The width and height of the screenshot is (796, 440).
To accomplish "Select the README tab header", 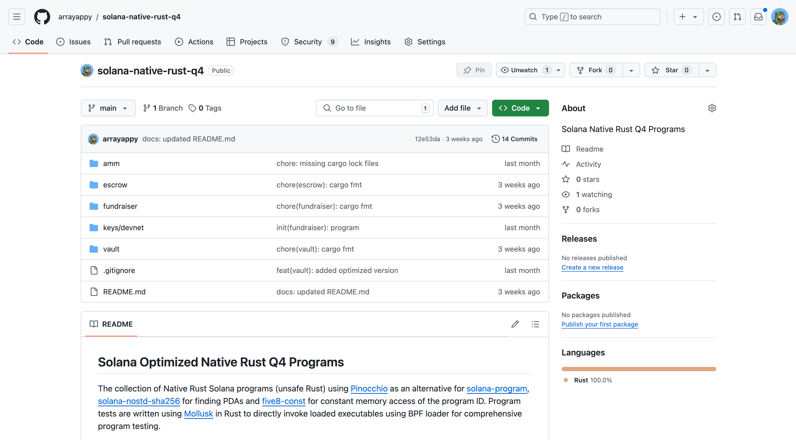I will [111, 324].
